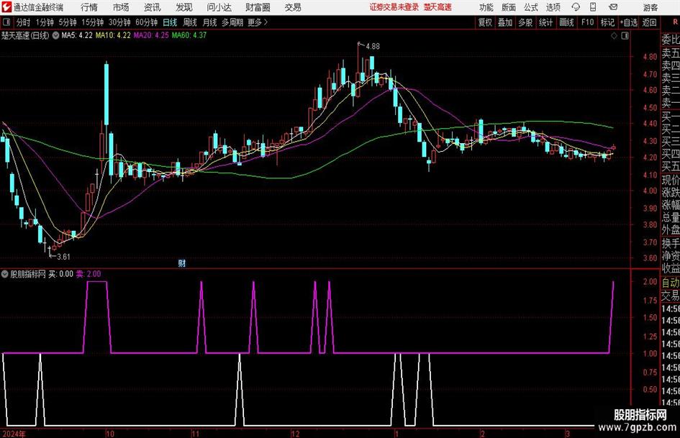680x438 pixels.
Task: Switch to 1分钟 period
Action: pos(45,22)
